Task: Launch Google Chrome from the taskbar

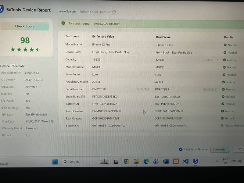Action: [126, 161]
